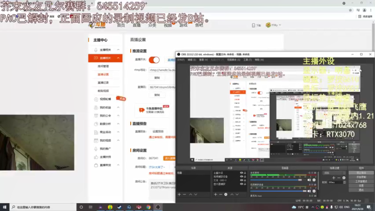
Task: Open the scene transition type dropdown
Action: coord(334,173)
